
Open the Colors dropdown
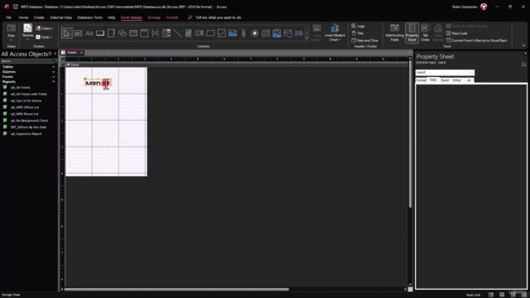[45, 28]
